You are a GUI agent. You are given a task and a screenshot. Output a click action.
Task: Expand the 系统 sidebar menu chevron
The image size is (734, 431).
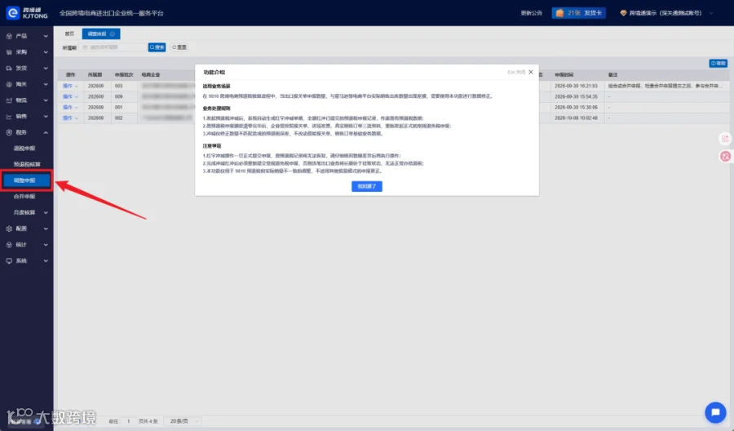tap(46, 261)
